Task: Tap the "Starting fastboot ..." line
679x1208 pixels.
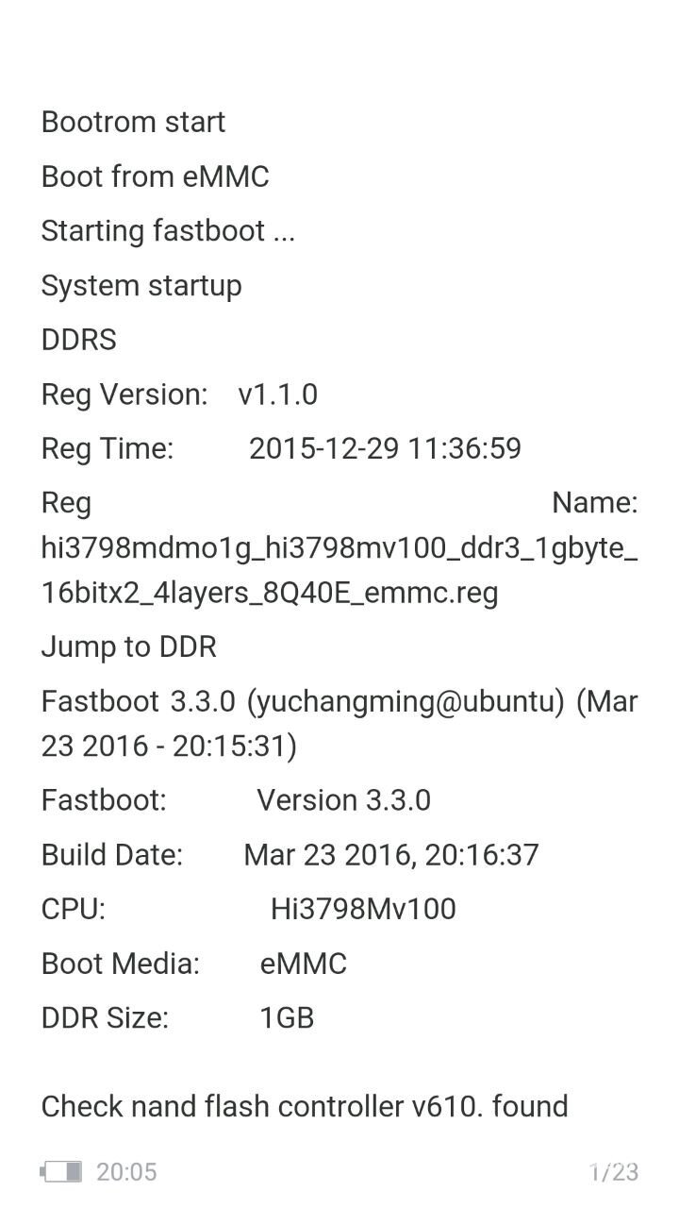Action: pyautogui.click(x=168, y=231)
